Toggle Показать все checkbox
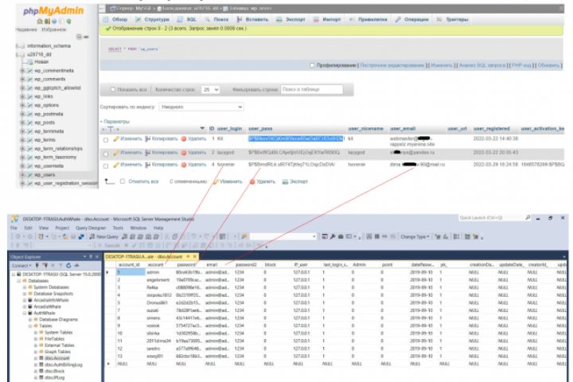Screen dimensions: 573x382 click(x=112, y=90)
